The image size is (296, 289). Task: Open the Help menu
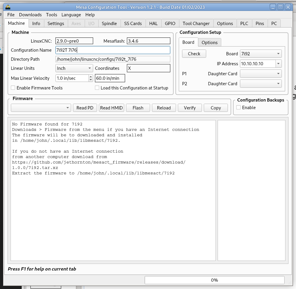[90, 15]
